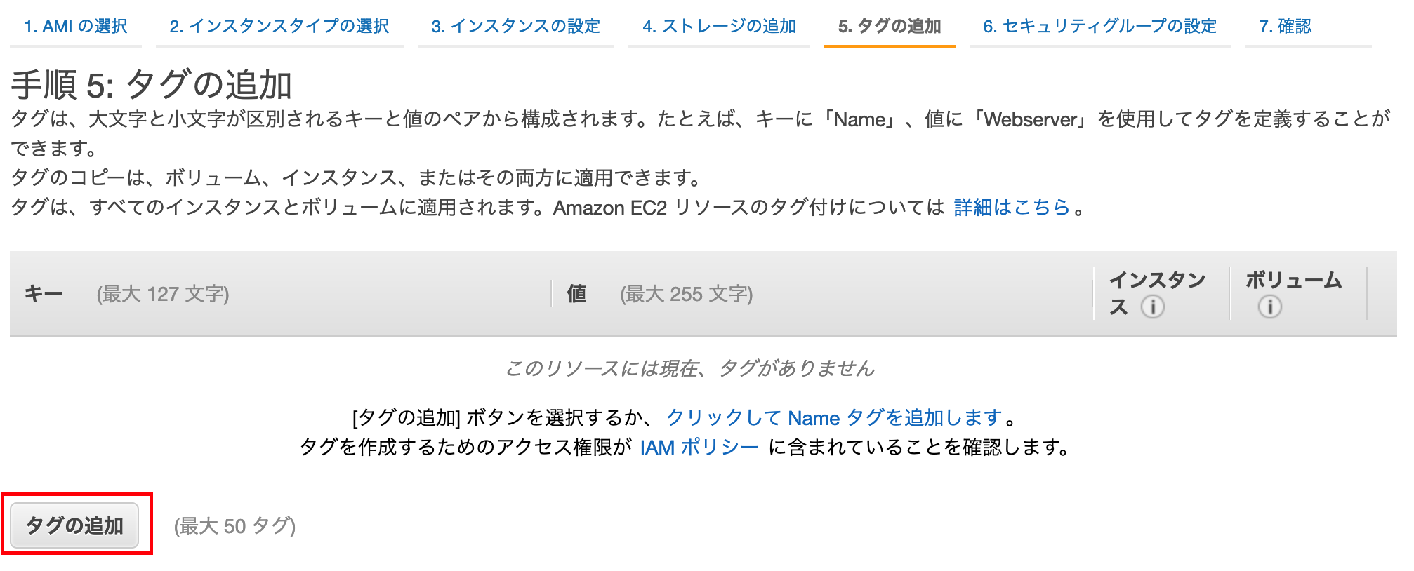Switch to the 1. AMI の選択 tab
This screenshot has width=1414, height=571.
point(74,27)
